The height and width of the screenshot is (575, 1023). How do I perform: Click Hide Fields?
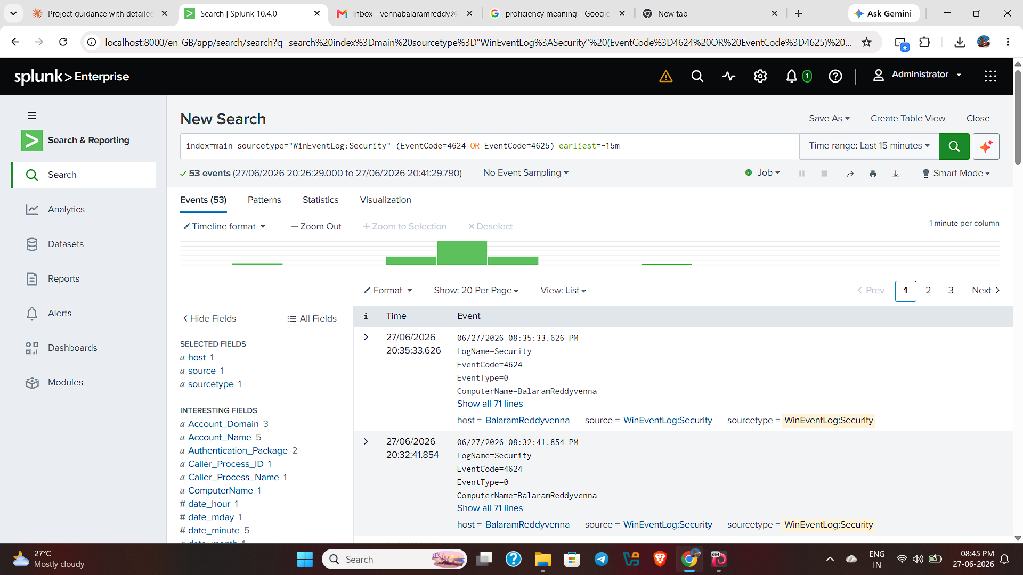tap(209, 318)
